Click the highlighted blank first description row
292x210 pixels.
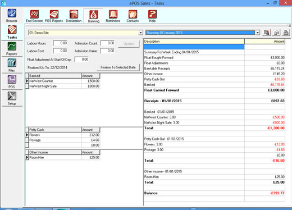(194, 47)
